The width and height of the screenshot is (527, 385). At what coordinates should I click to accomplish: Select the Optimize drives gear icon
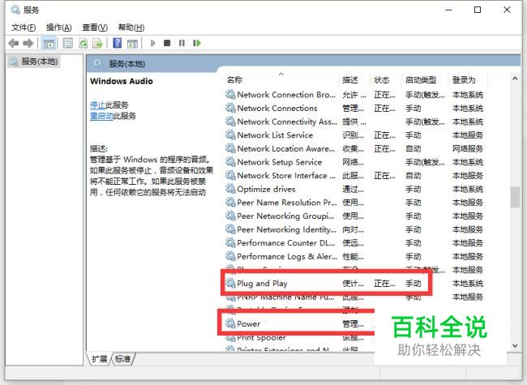(230, 189)
